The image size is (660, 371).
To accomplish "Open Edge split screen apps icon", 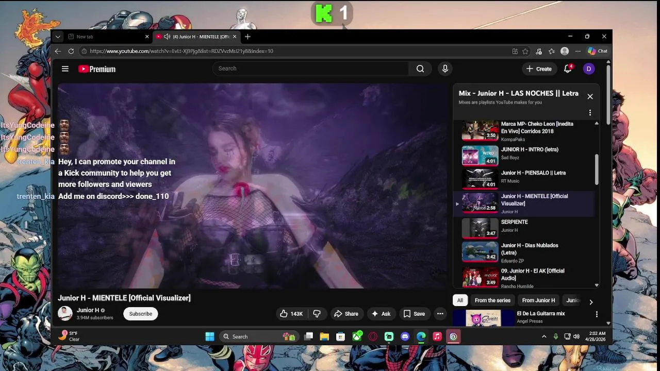I will 515,51.
